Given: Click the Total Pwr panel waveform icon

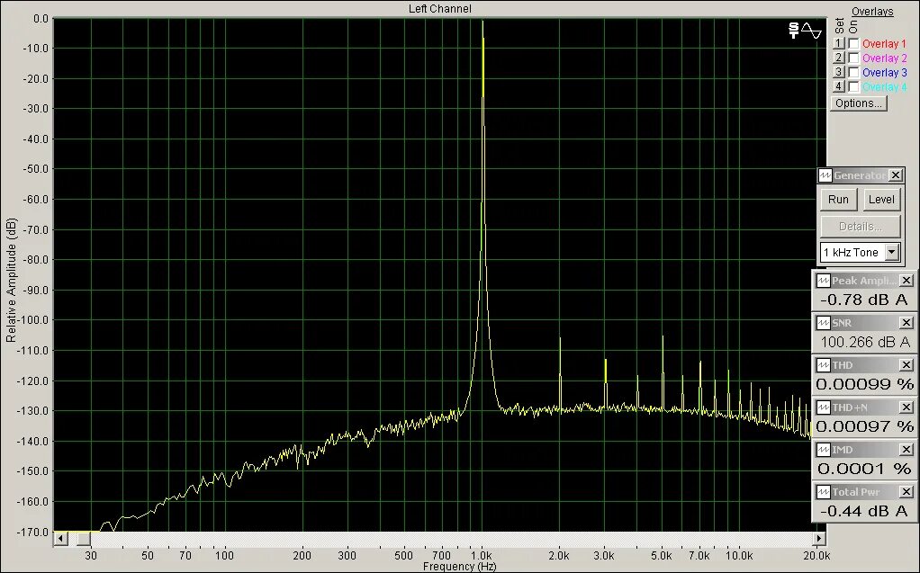Looking at the screenshot, I should pyautogui.click(x=823, y=491).
